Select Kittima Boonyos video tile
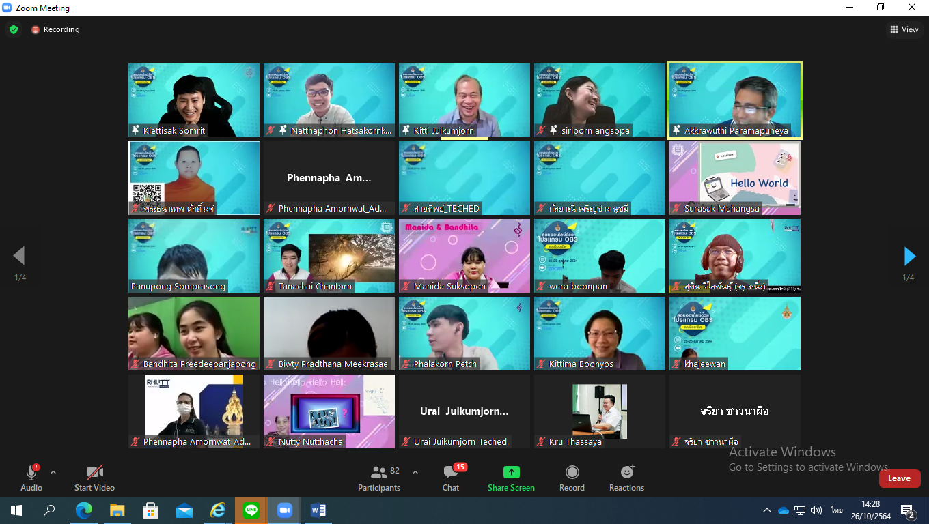Viewport: 929px width, 524px height. (600, 334)
